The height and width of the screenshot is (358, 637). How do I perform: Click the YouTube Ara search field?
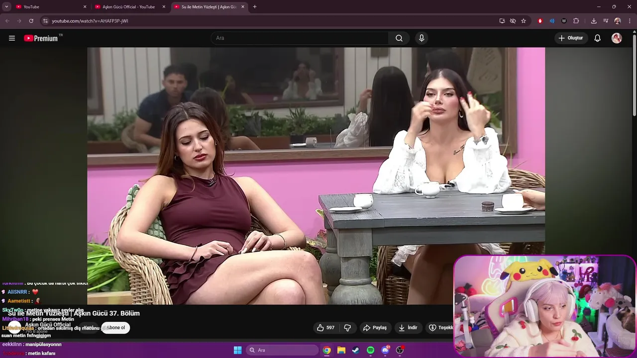300,38
